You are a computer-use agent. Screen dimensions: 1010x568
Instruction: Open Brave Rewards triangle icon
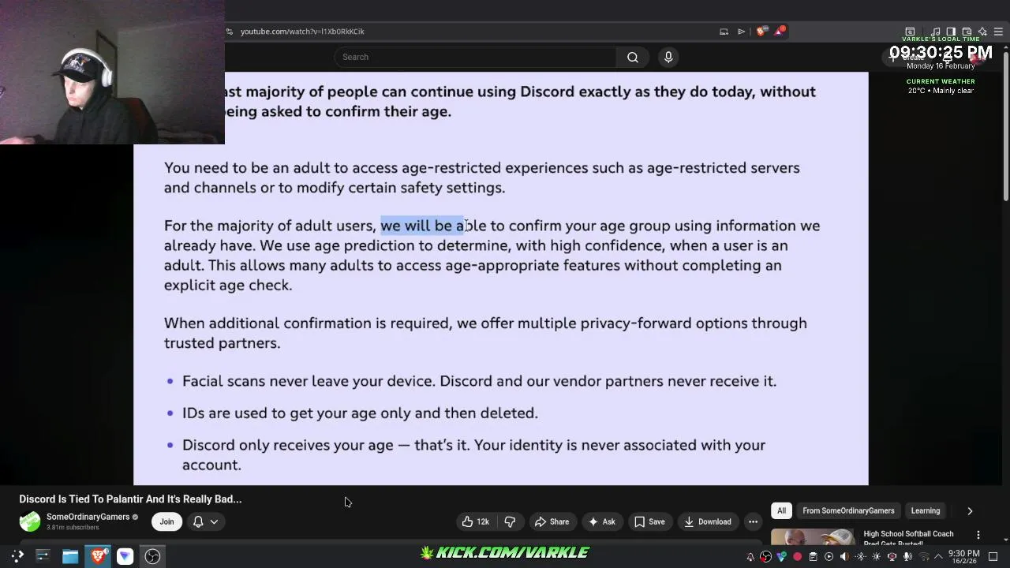tap(779, 31)
